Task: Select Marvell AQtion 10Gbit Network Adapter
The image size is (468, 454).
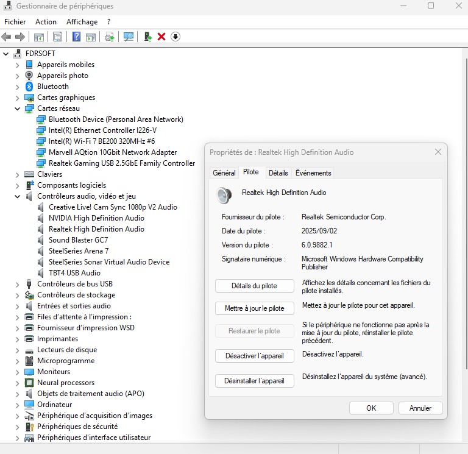Action: [113, 152]
